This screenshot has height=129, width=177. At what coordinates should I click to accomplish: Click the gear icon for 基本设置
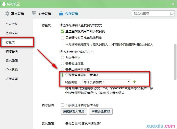7,13
